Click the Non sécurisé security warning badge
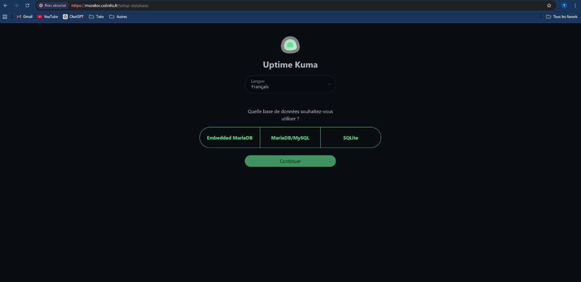Viewport: 581px width, 282px height. point(52,5)
